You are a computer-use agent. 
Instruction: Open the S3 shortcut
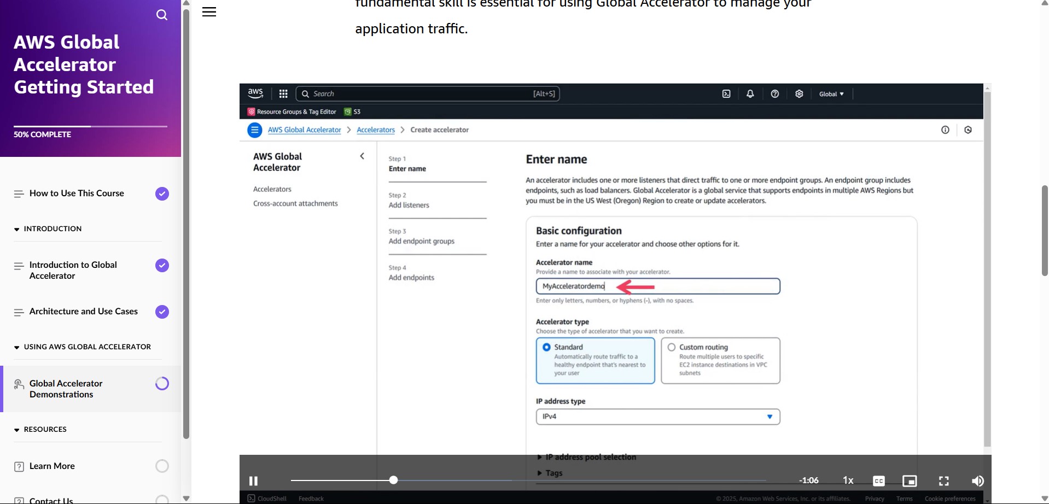pyautogui.click(x=352, y=112)
